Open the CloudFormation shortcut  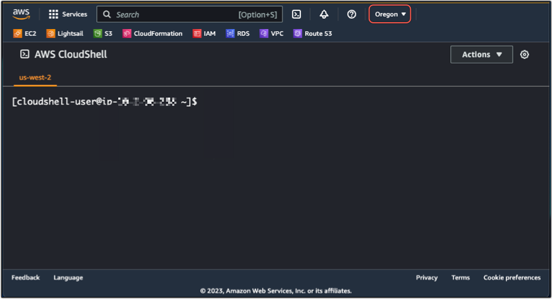coord(153,33)
